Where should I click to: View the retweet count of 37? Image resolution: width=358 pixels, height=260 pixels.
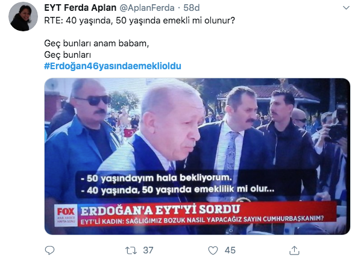[148, 250]
